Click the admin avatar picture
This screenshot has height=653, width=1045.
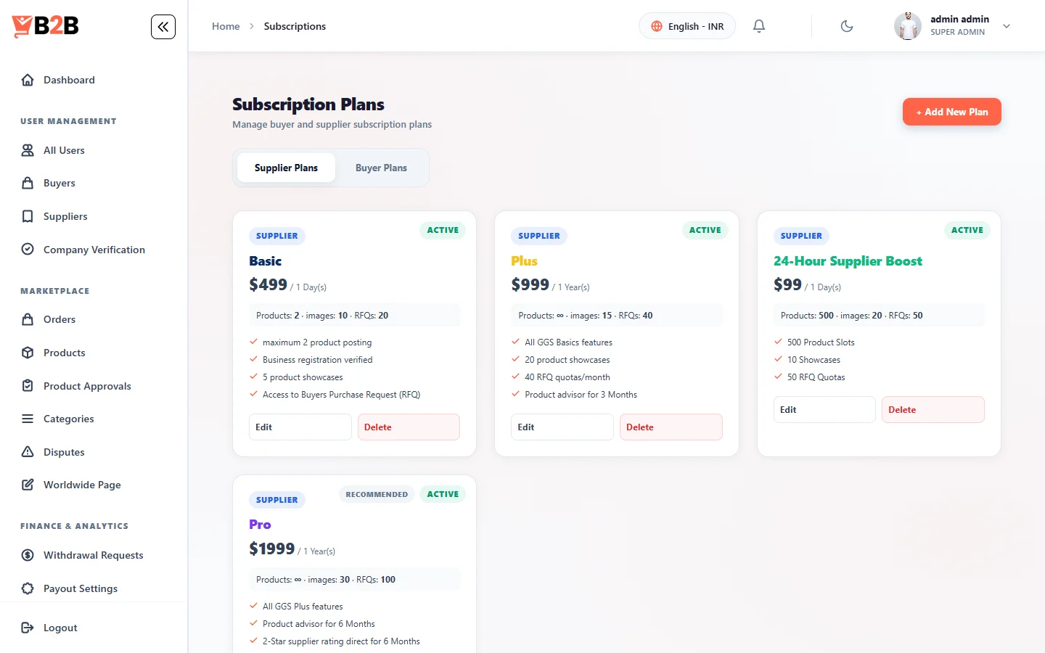(908, 26)
